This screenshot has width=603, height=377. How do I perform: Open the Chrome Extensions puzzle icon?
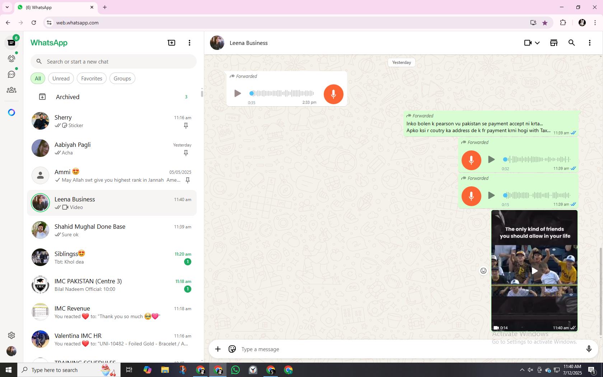click(563, 23)
